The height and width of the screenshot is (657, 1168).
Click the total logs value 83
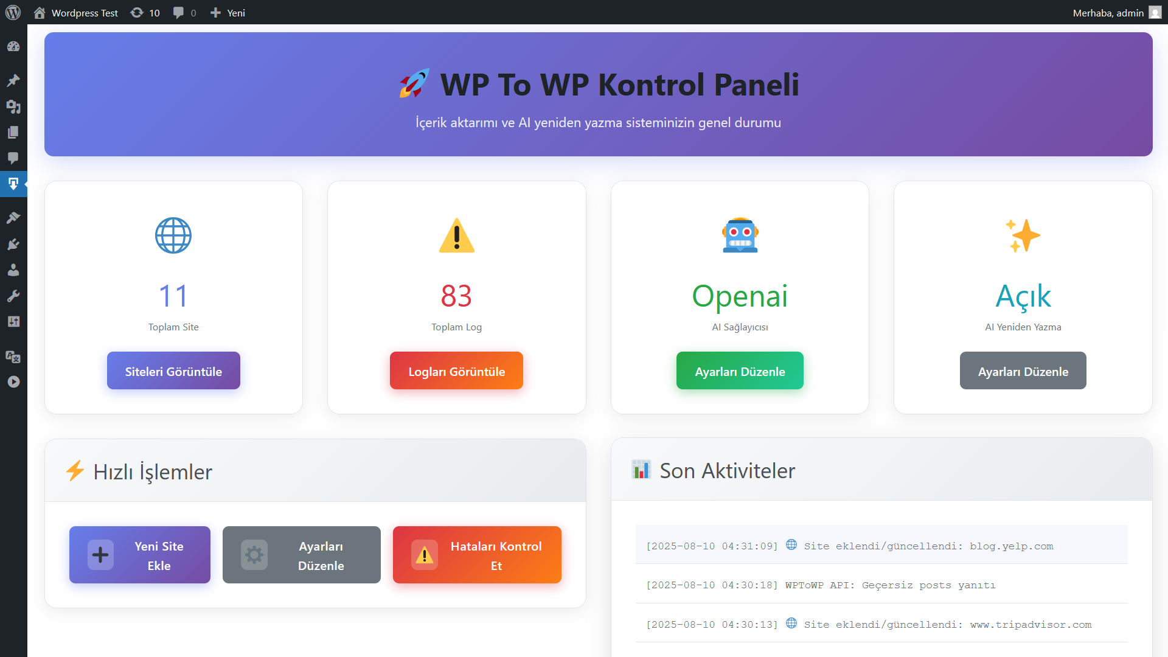pos(457,296)
